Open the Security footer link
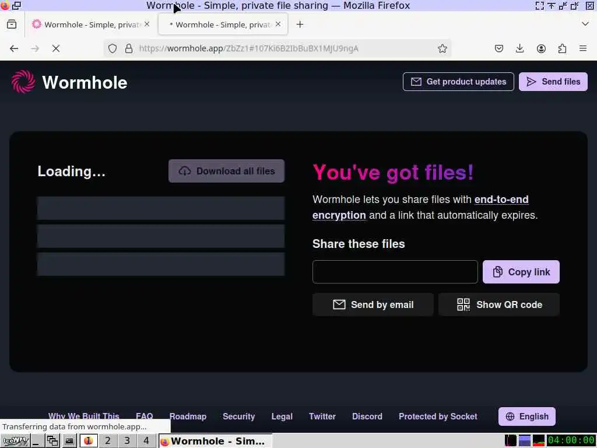Screen dimensions: 597x448 pyautogui.click(x=238, y=416)
